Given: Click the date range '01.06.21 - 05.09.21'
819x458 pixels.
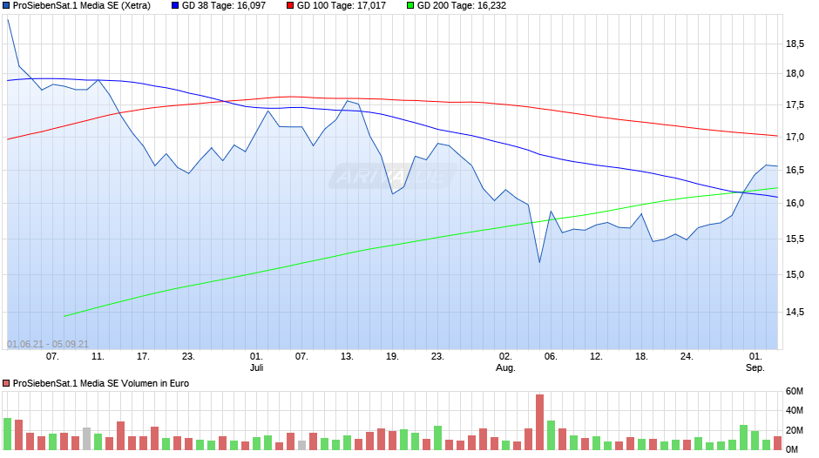Looking at the screenshot, I should tap(48, 344).
